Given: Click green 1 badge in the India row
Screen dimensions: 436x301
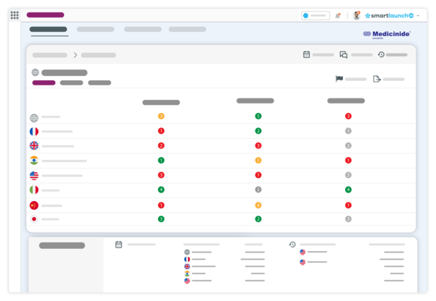Looking at the screenshot, I should coord(161,161).
